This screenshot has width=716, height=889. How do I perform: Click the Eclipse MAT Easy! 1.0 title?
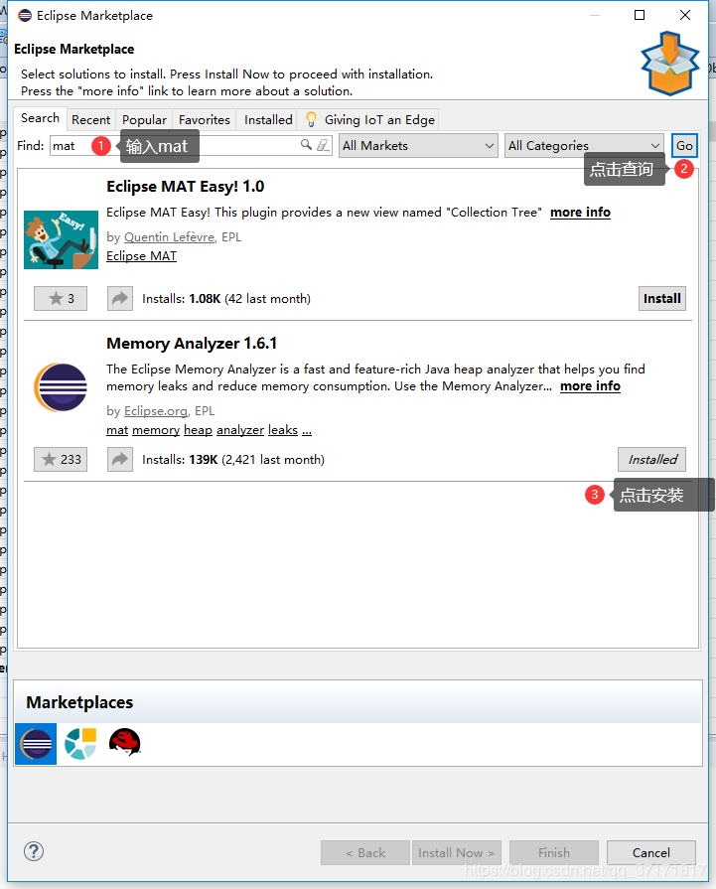pyautogui.click(x=186, y=187)
